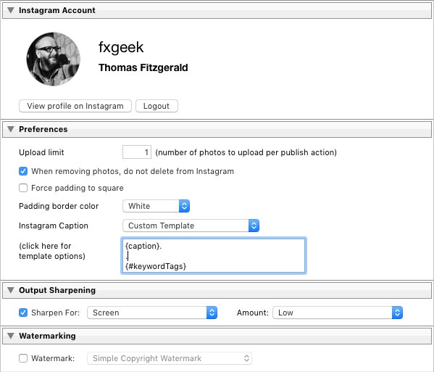Click inside the custom caption template box
The height and width of the screenshot is (372, 434).
(214, 256)
